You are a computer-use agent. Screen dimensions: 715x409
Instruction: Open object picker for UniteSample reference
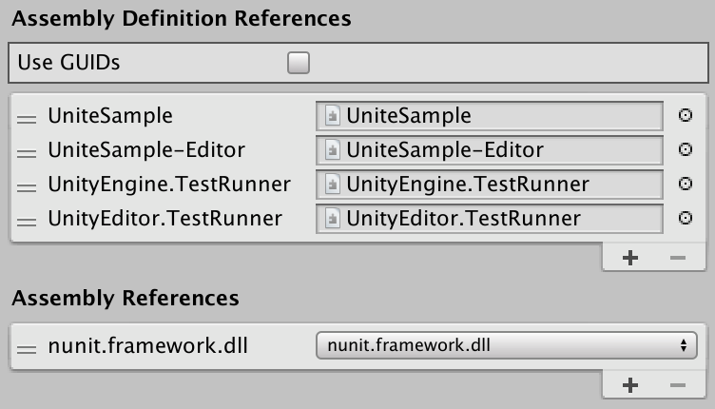pyautogui.click(x=686, y=115)
